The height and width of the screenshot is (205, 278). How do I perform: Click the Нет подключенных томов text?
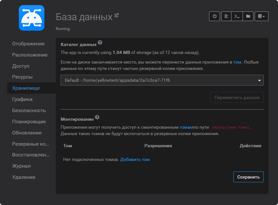91,159
